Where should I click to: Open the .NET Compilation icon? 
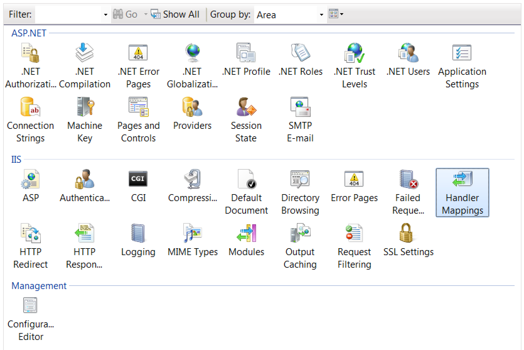(84, 53)
